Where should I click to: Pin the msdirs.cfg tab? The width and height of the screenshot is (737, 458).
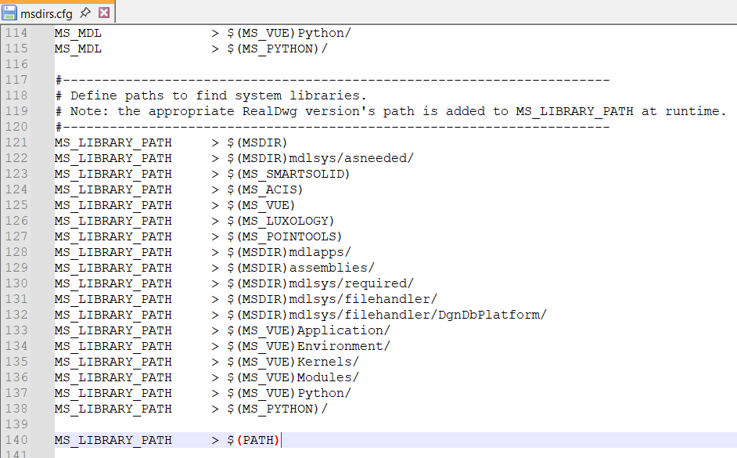click(85, 13)
